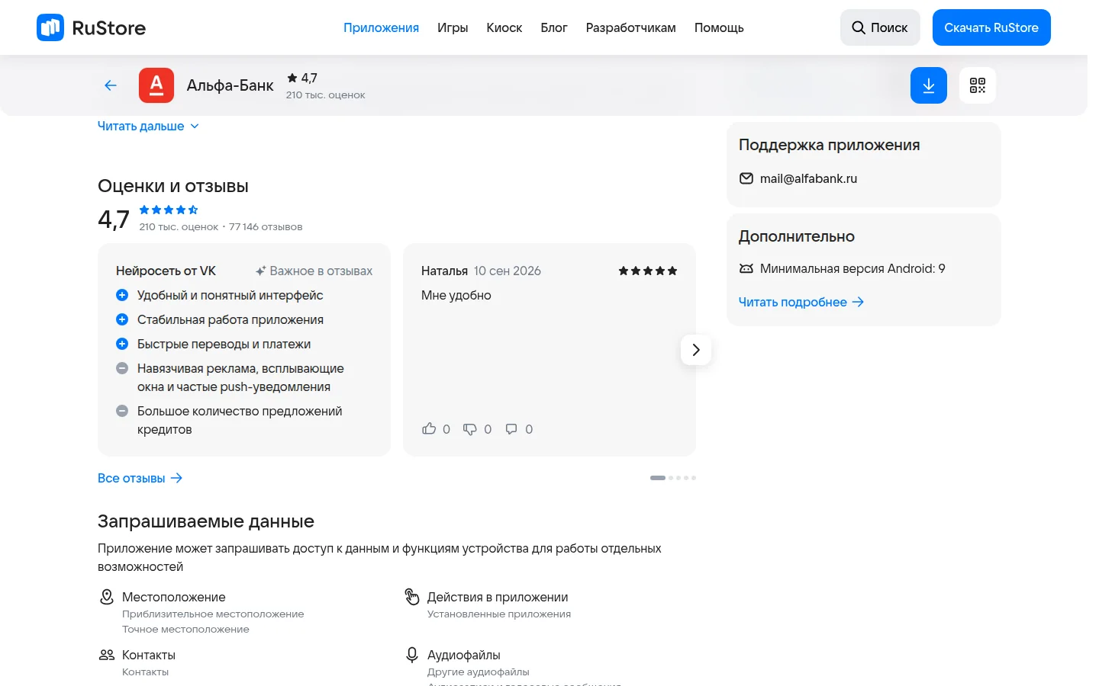The width and height of the screenshot is (1099, 686).
Task: Click the Минимальная версия Android: 9 text
Action: point(852,268)
